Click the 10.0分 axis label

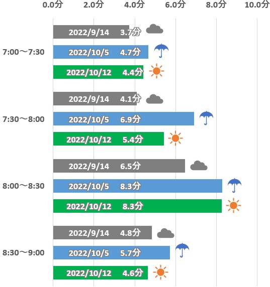click(x=257, y=5)
